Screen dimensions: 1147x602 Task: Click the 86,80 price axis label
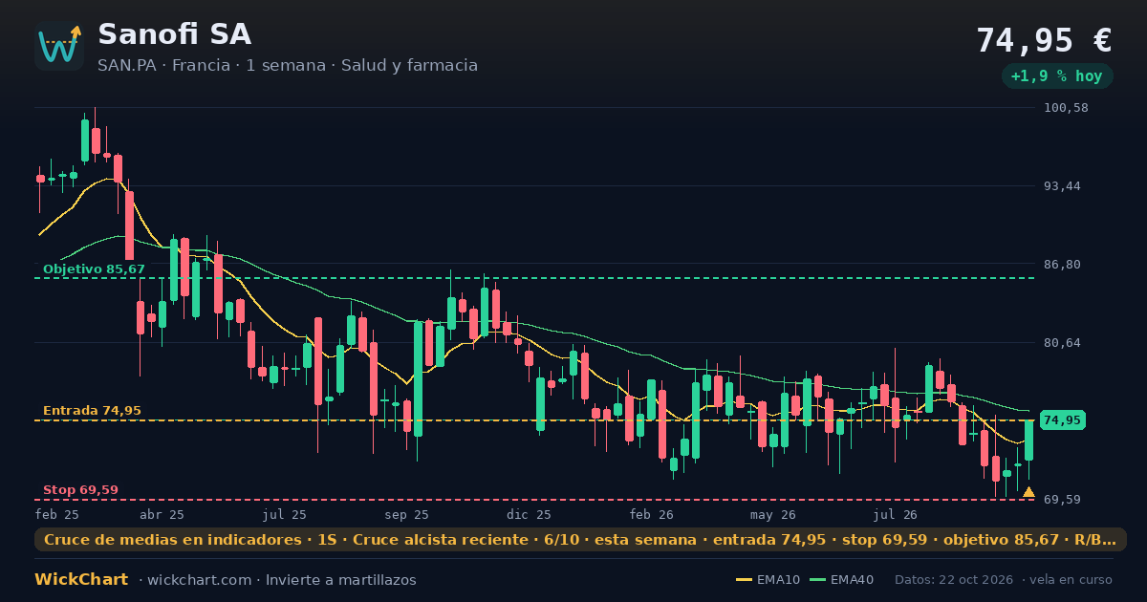(1063, 265)
